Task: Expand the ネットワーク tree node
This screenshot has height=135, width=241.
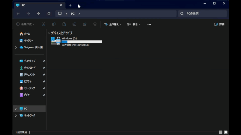Action: pyautogui.click(x=16, y=115)
